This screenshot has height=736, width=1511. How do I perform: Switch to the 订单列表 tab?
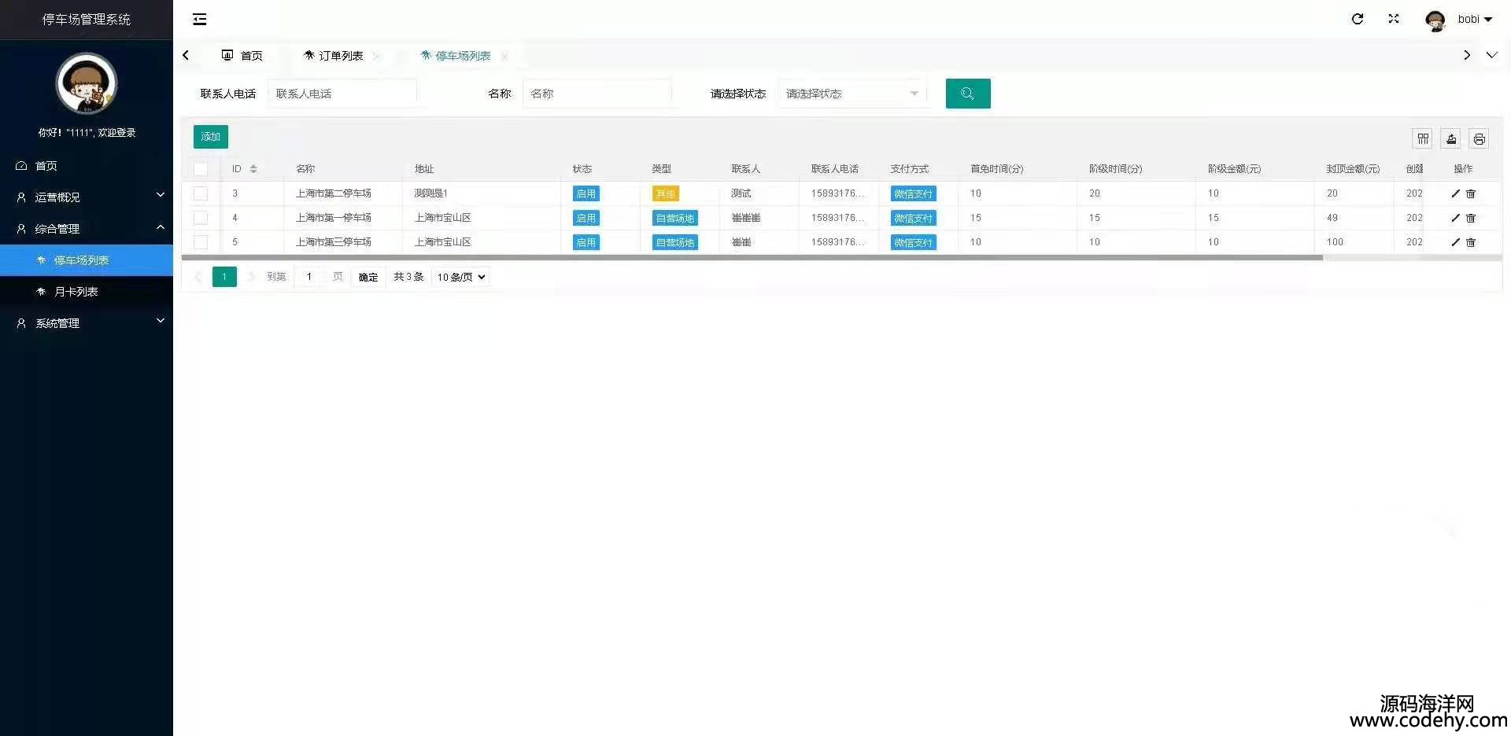(x=334, y=56)
